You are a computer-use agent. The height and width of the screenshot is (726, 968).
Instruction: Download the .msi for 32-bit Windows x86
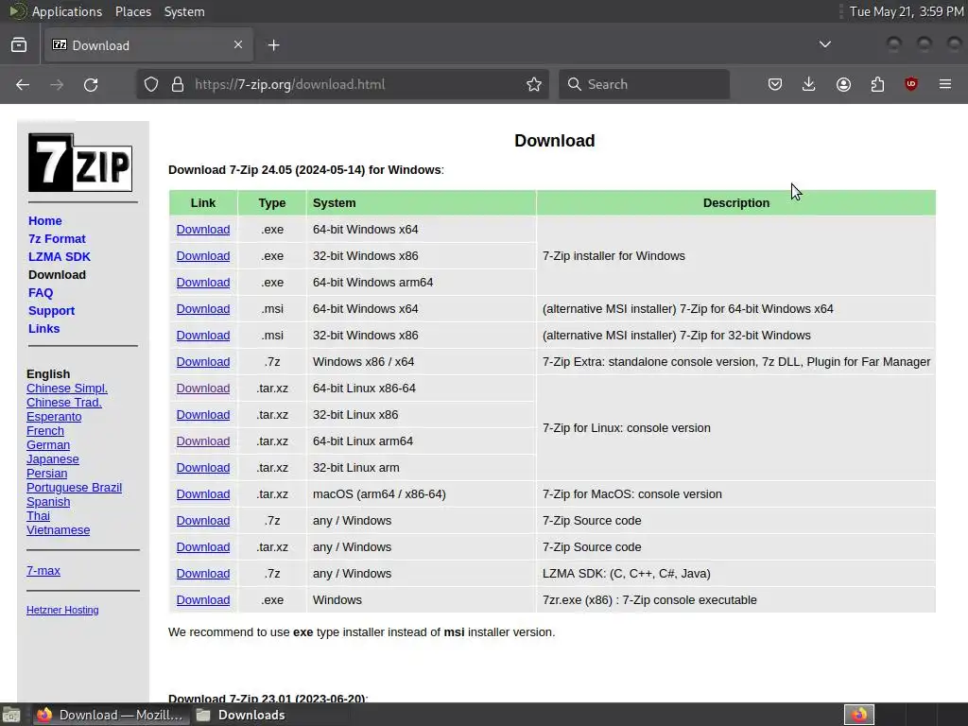[203, 336]
